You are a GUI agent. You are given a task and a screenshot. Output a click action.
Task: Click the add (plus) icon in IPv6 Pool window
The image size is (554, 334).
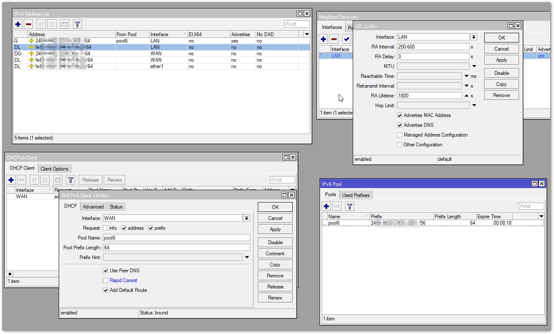[326, 206]
